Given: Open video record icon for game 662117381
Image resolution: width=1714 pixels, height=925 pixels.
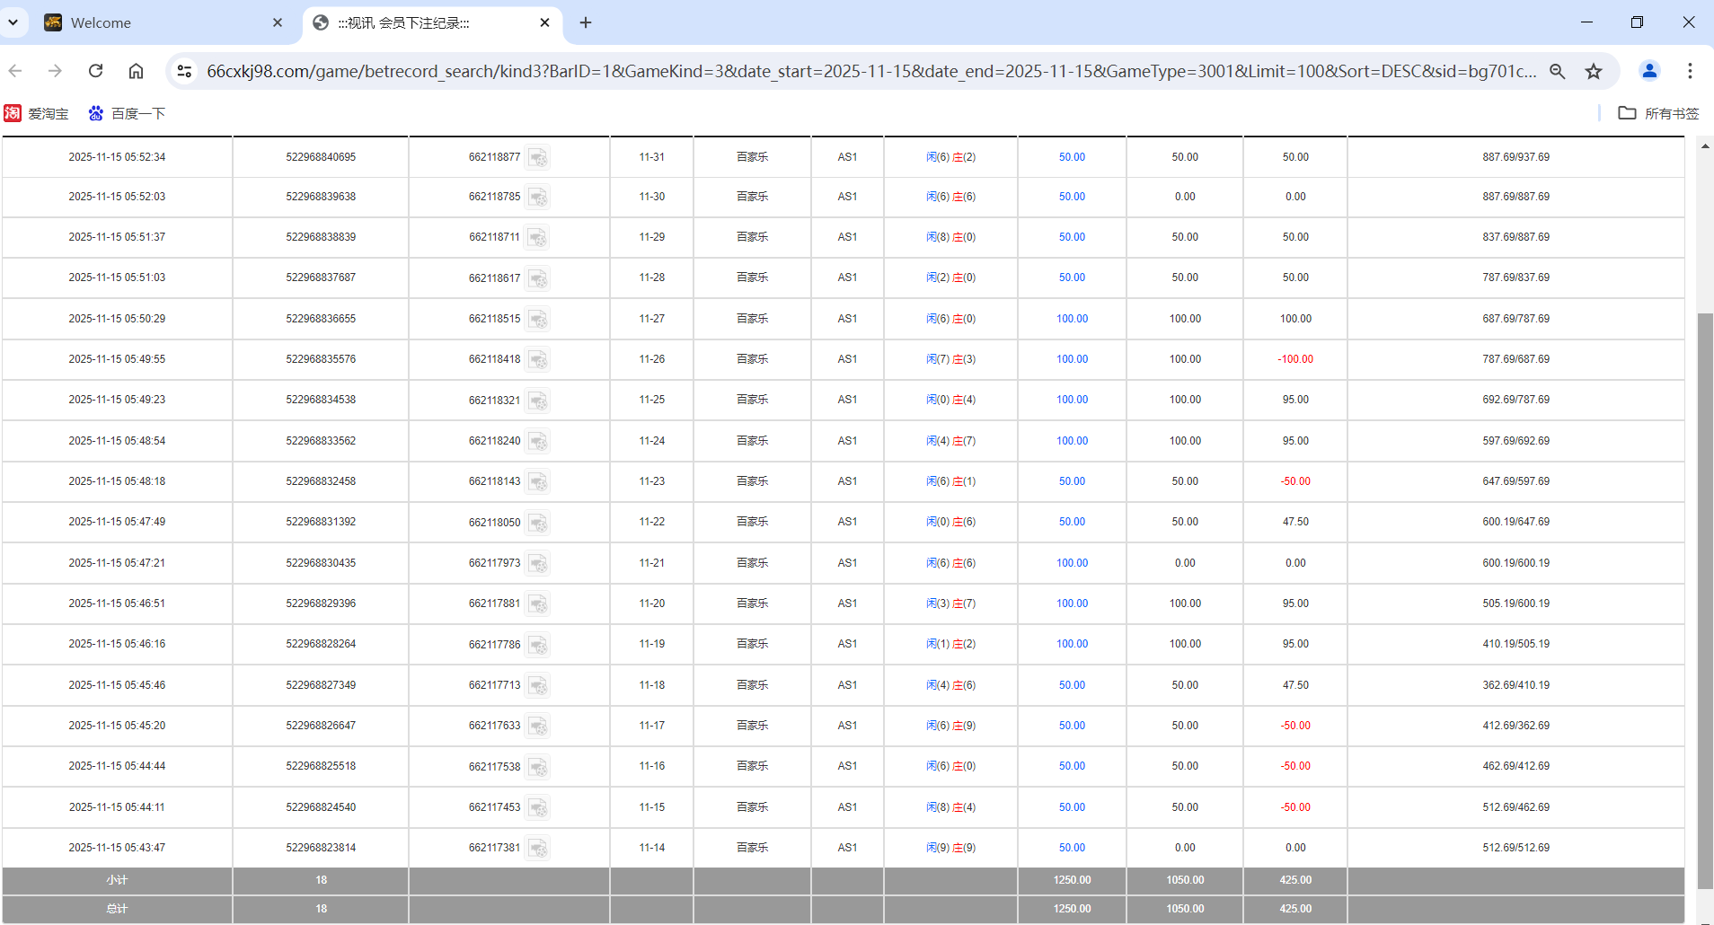Looking at the screenshot, I should [x=537, y=848].
